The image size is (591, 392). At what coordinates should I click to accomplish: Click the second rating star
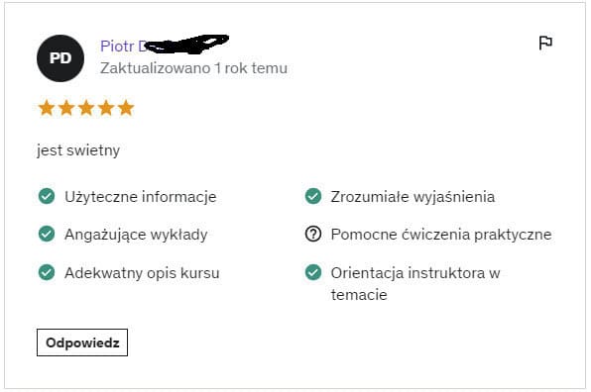[x=66, y=108]
